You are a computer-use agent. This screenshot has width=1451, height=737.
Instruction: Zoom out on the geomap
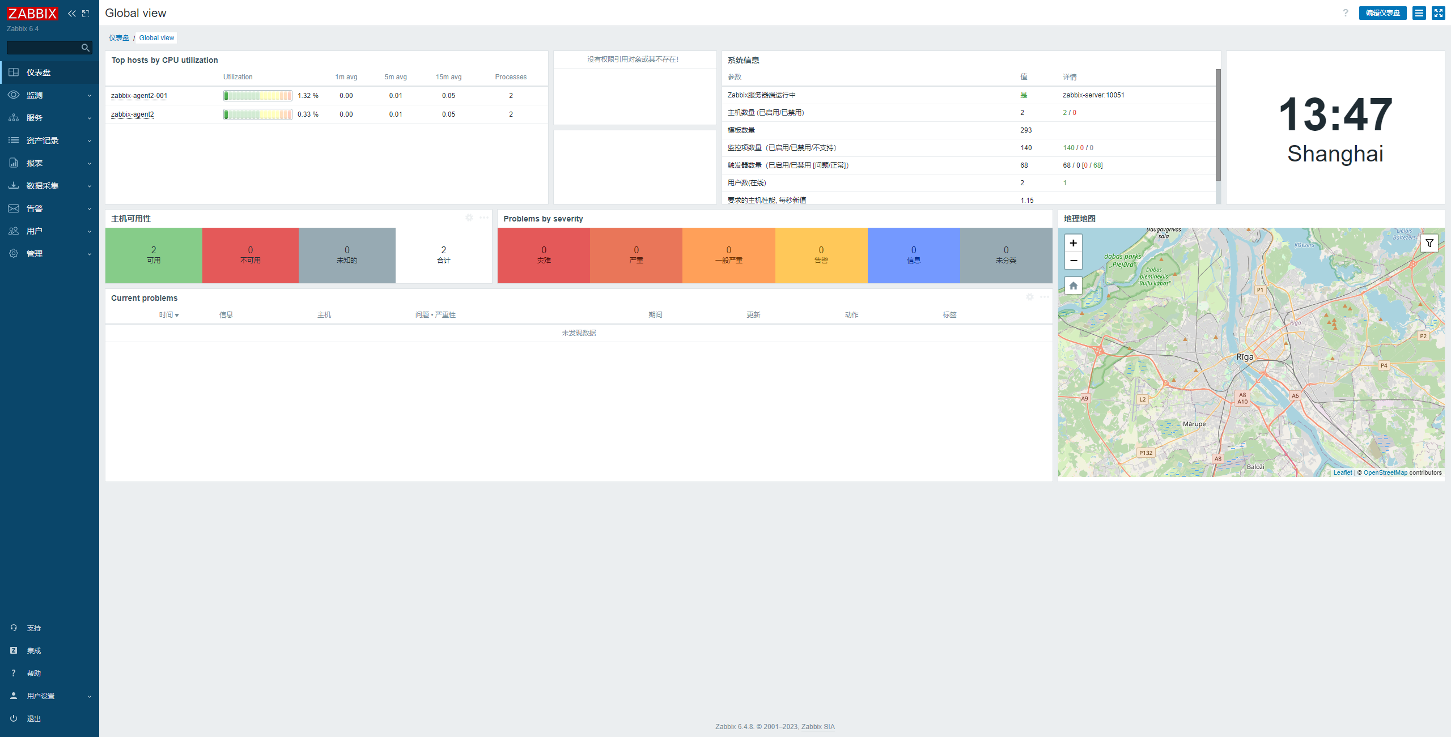point(1073,261)
